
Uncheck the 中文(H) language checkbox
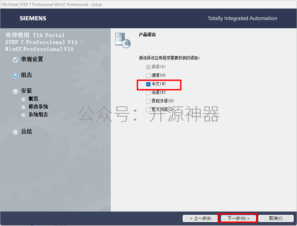tap(148, 84)
